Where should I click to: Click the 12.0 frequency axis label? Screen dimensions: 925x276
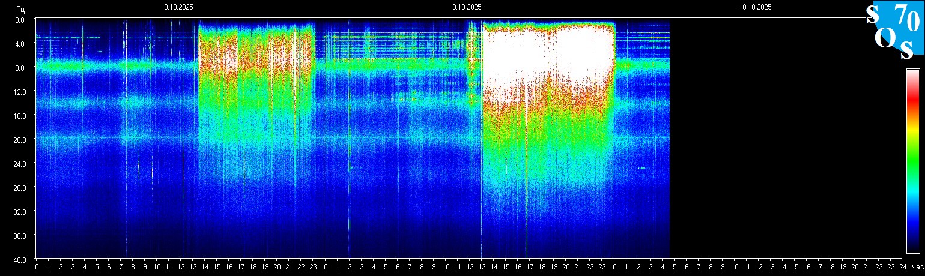[20, 92]
